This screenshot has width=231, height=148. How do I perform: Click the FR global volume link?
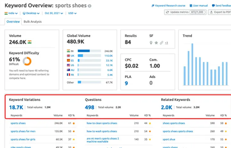(x=72, y=75)
